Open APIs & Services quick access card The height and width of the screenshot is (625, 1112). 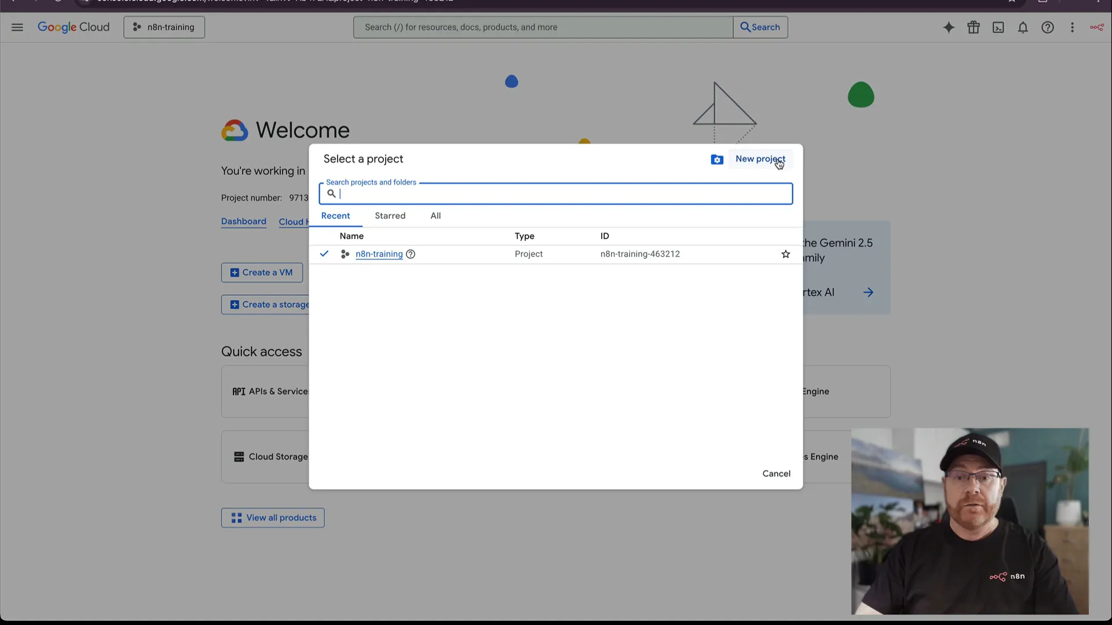pyautogui.click(x=265, y=392)
